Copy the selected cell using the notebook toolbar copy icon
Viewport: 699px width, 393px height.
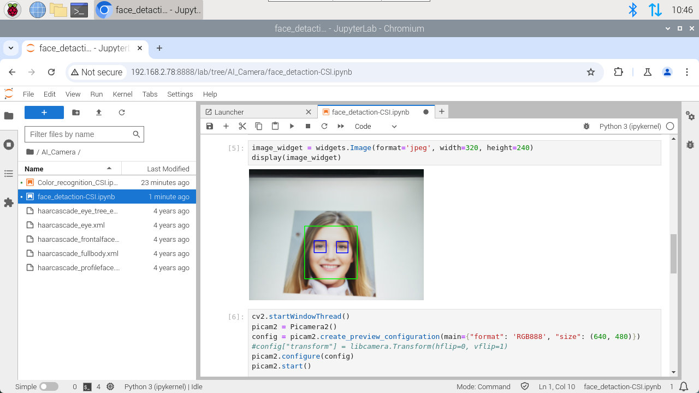coord(259,126)
